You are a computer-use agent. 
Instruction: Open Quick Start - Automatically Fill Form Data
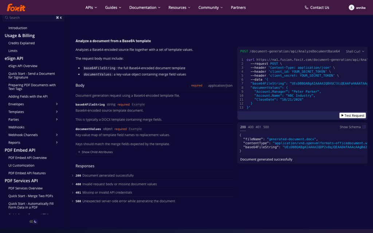(31, 205)
